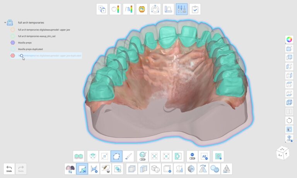This screenshot has height=178, width=297.
Task: Toggle visibility of waxup_slm_cad model
Action: pyautogui.click(x=13, y=36)
